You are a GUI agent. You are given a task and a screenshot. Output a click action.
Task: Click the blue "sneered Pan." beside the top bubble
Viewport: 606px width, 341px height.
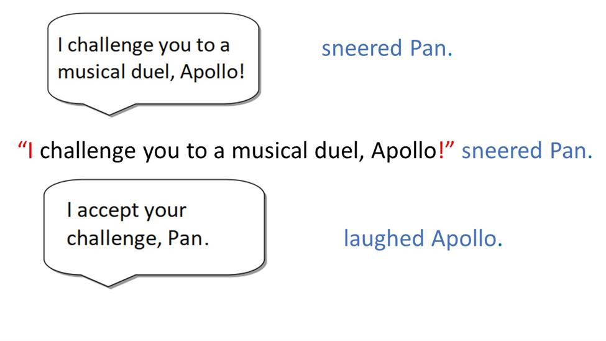(387, 49)
